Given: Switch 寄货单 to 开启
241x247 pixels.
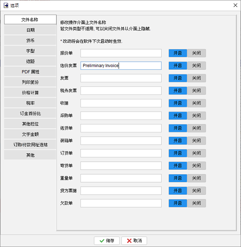Looking at the screenshot, I should (x=178, y=166).
